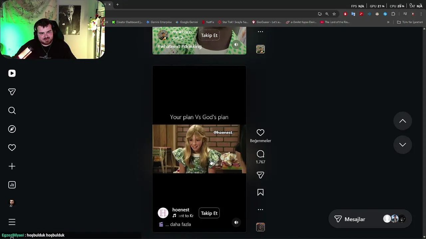Open Search in the Instagram sidebar

click(12, 111)
